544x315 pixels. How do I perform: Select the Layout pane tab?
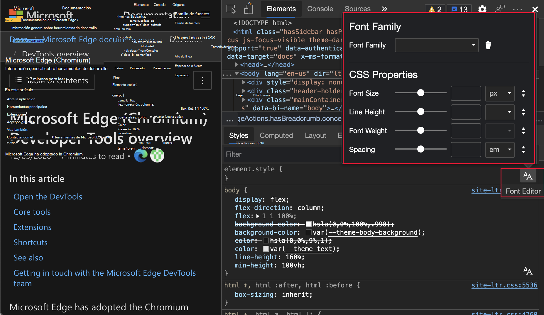coord(315,136)
